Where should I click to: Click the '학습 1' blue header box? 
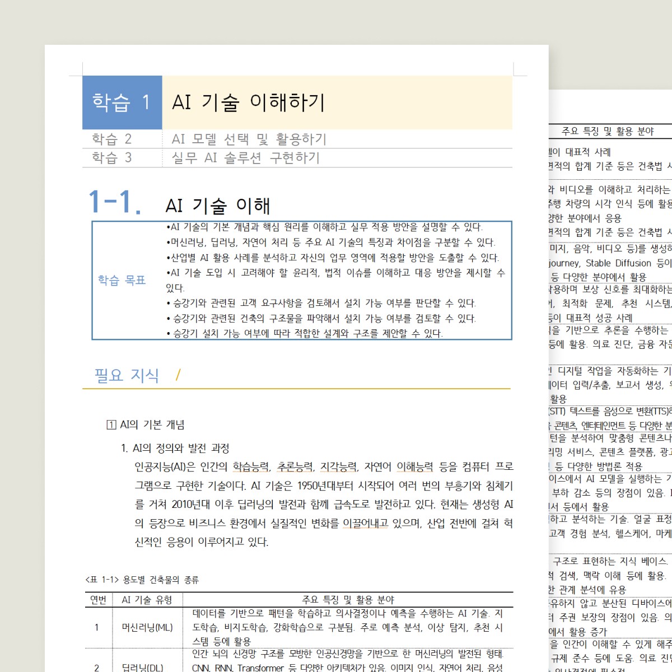pyautogui.click(x=122, y=102)
